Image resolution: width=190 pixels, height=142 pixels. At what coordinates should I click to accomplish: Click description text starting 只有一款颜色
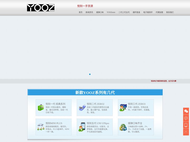[139, 108]
